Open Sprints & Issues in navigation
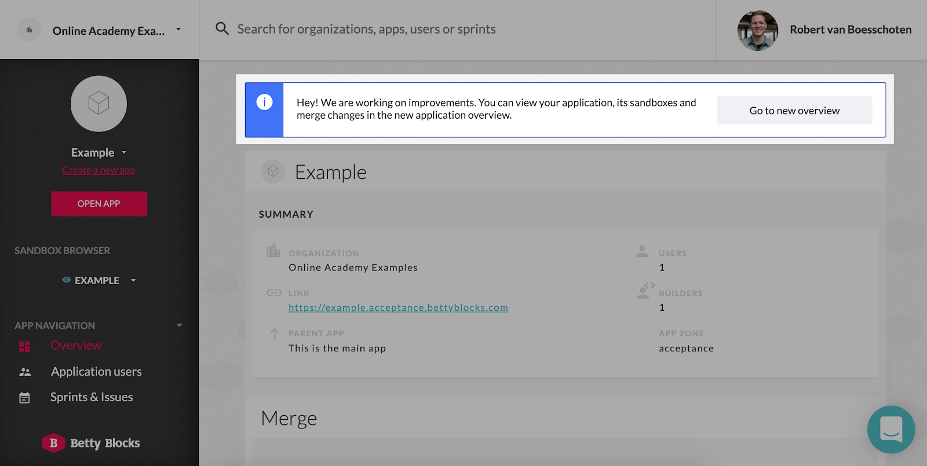Viewport: 927px width, 466px height. click(x=92, y=397)
